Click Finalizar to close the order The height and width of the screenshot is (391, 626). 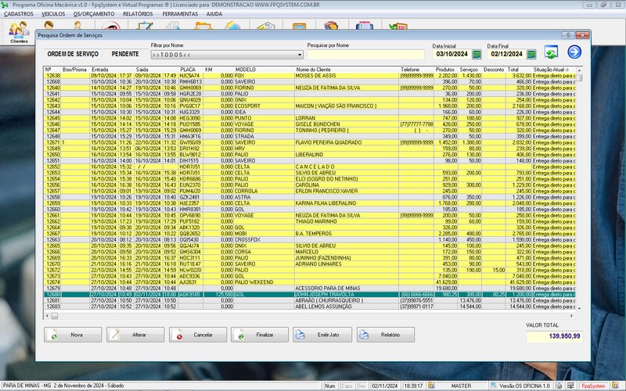click(260, 335)
